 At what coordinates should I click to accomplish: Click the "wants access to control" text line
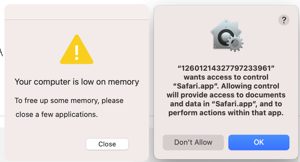click(x=226, y=77)
